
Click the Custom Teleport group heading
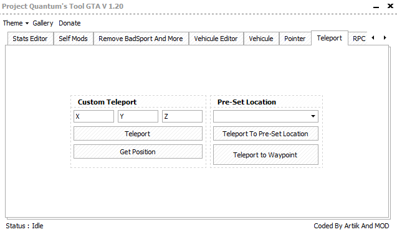tap(107, 102)
